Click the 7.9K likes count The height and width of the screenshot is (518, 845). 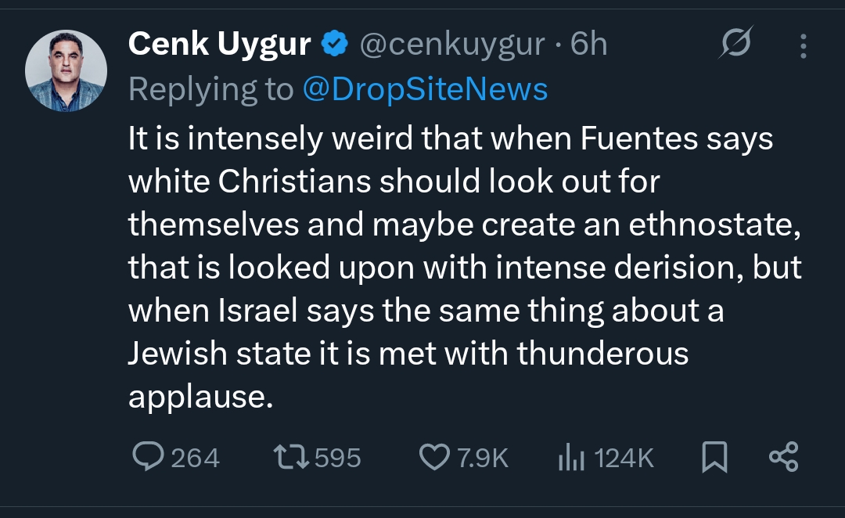(x=484, y=458)
